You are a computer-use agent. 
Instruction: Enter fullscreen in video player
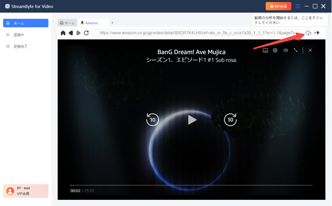coord(295,50)
